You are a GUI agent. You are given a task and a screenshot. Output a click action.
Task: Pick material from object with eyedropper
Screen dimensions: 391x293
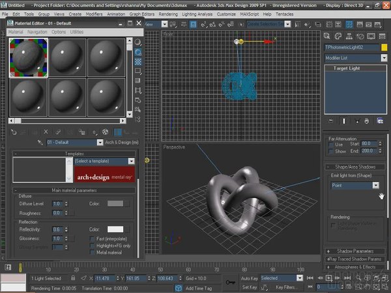click(40, 142)
